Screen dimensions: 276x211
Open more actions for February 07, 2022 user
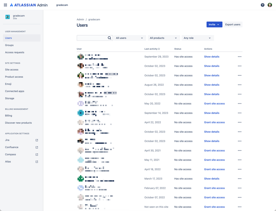pos(240,188)
